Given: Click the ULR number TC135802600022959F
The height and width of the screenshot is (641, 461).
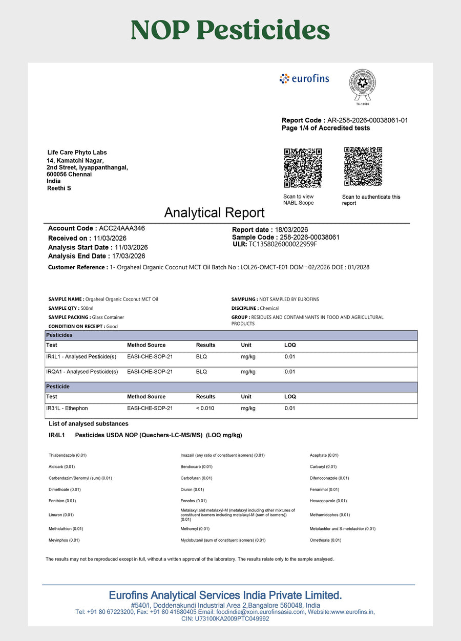Looking at the screenshot, I should [283, 244].
